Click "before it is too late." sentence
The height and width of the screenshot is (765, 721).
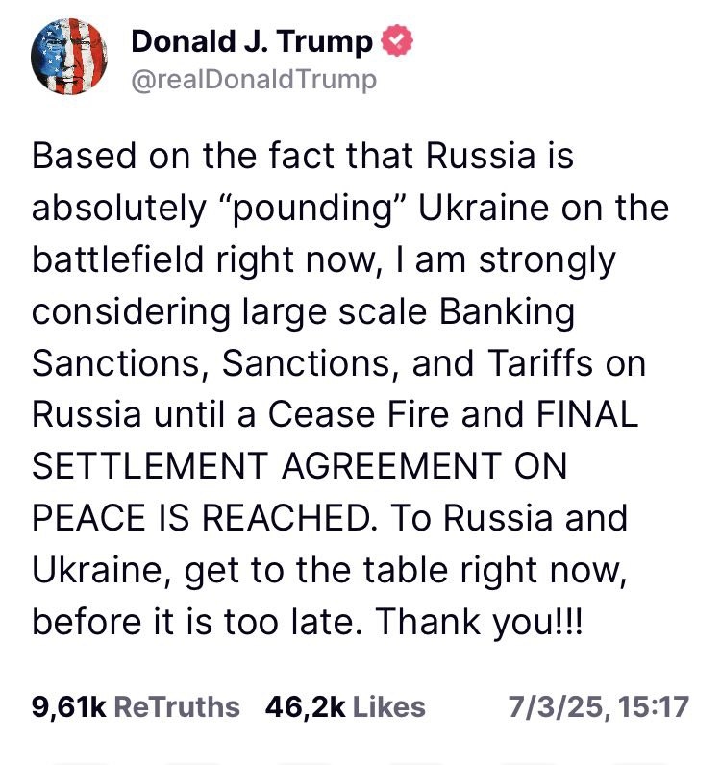[197, 621]
